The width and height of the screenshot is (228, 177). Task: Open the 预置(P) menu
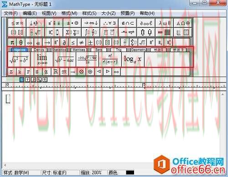[x=128, y=13]
